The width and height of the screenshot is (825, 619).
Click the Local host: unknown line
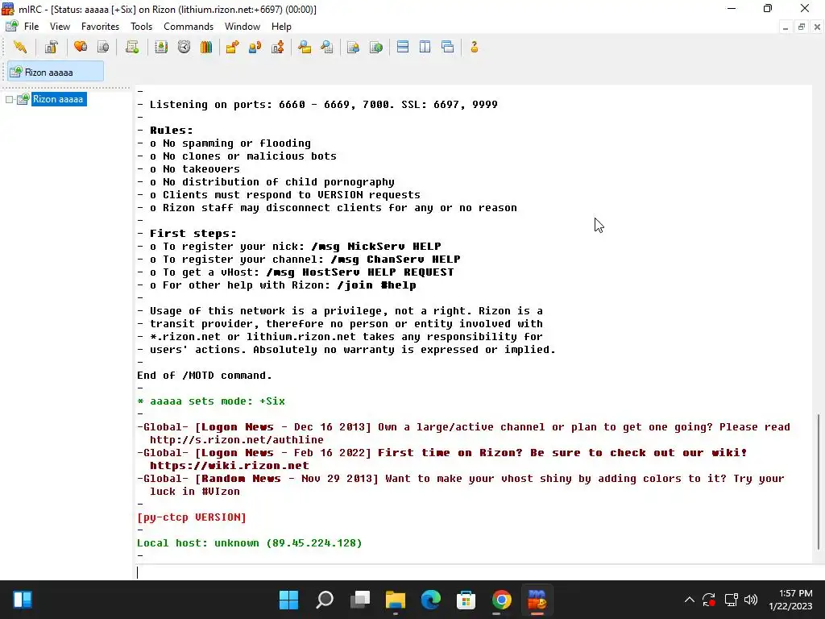coord(250,542)
